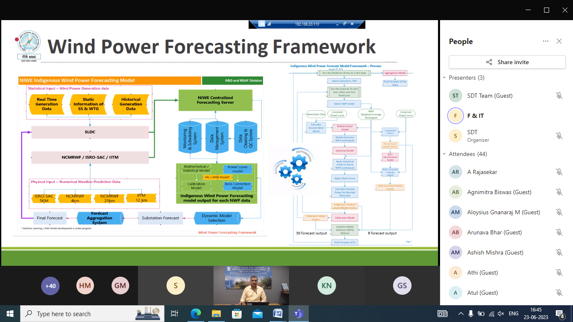
Task: Open Microsoft Teams from the taskbar
Action: (298, 314)
